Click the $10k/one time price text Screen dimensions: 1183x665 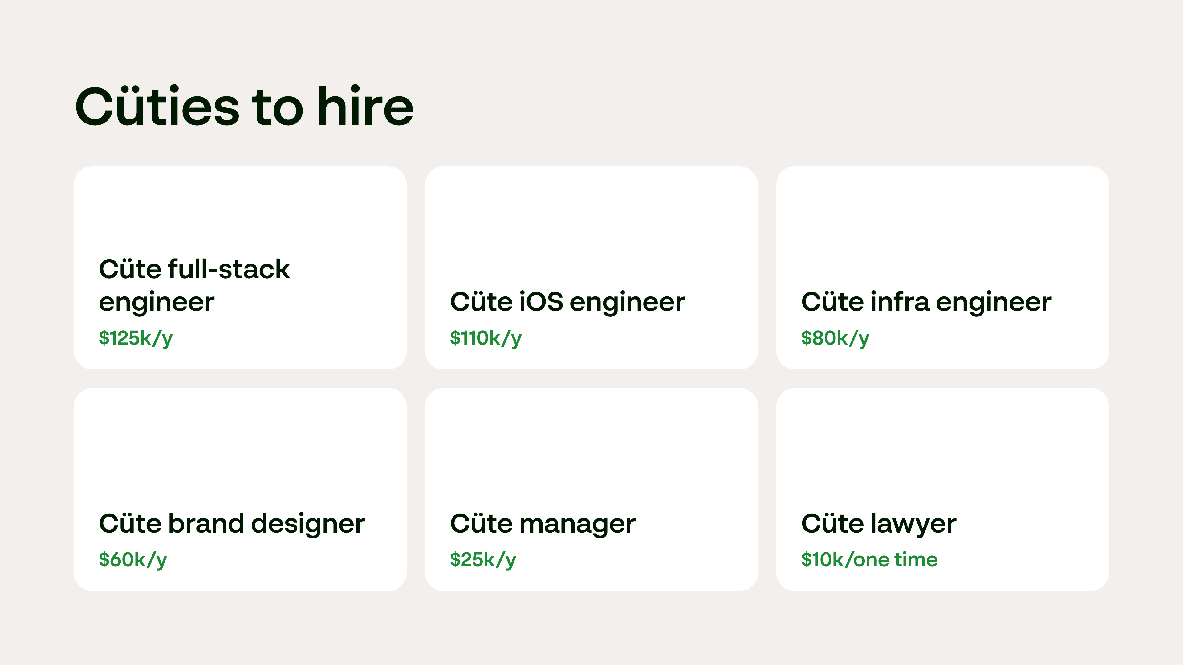[869, 560]
